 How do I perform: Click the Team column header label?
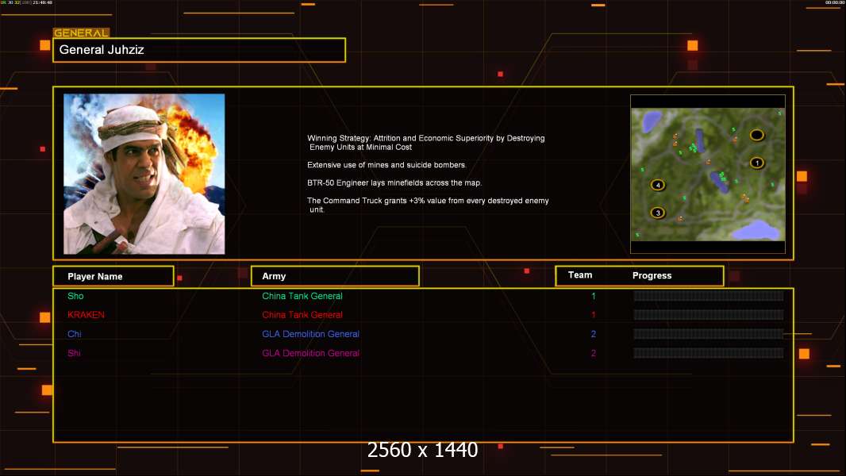coord(580,275)
